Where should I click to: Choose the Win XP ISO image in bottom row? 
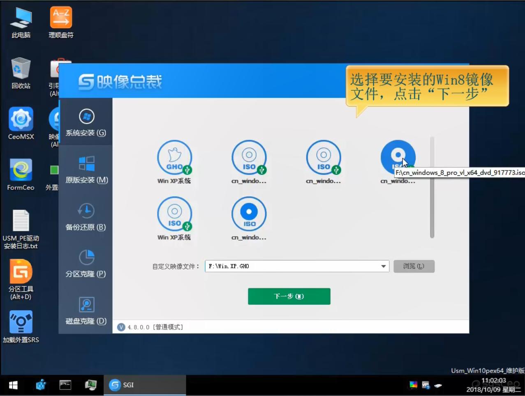tap(174, 214)
